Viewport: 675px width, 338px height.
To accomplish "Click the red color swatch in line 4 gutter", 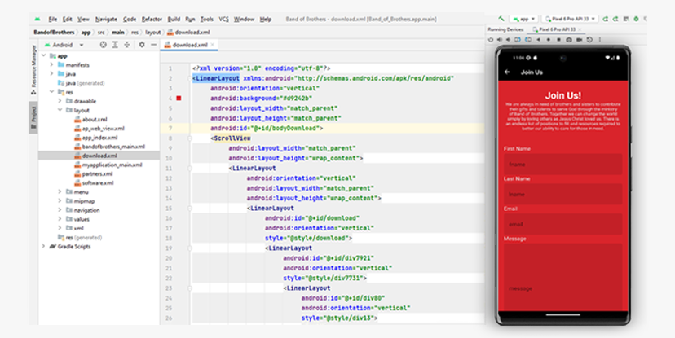I will [x=179, y=99].
